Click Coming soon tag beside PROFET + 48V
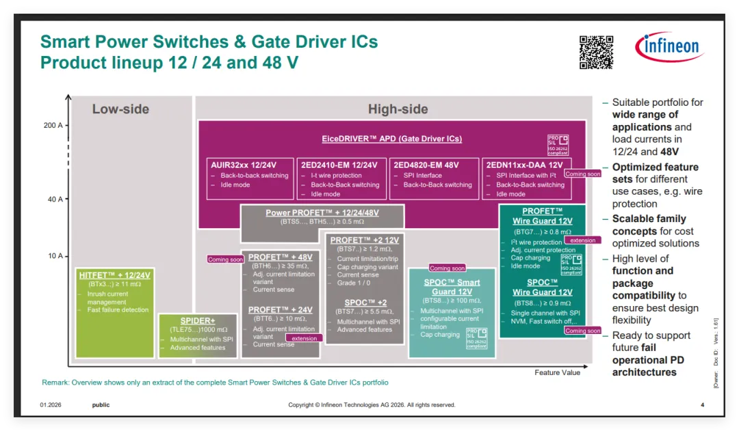 coord(225,260)
